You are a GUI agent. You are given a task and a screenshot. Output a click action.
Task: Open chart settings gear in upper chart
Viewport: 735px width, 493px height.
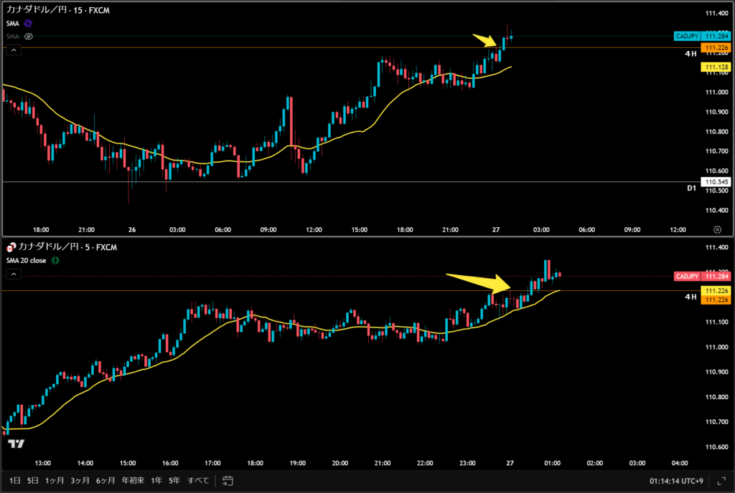coord(717,229)
